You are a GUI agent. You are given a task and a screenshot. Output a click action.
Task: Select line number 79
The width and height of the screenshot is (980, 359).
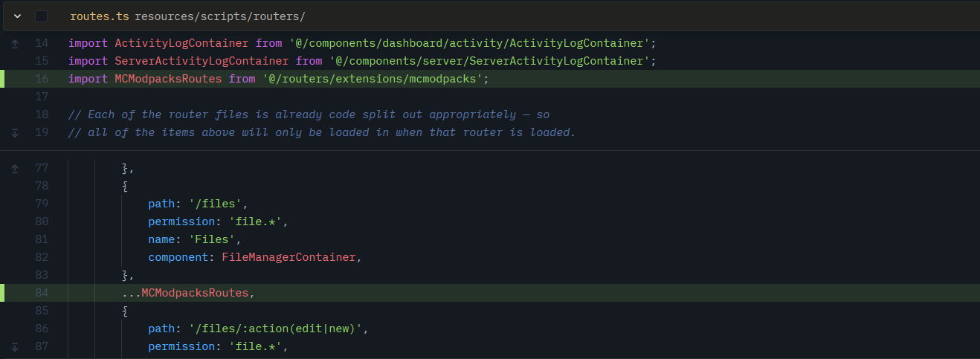pyautogui.click(x=42, y=204)
